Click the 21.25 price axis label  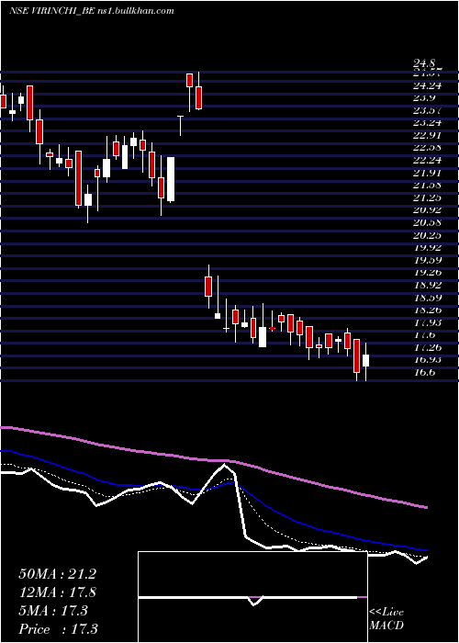tap(427, 198)
